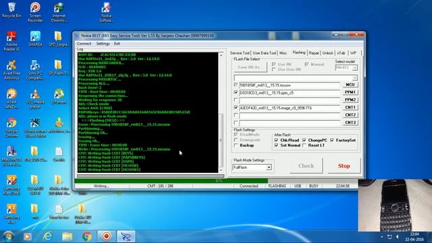This screenshot has height=243, width=432.
Task: Expand the flash file path combo box
Action: pyautogui.click(x=355, y=78)
